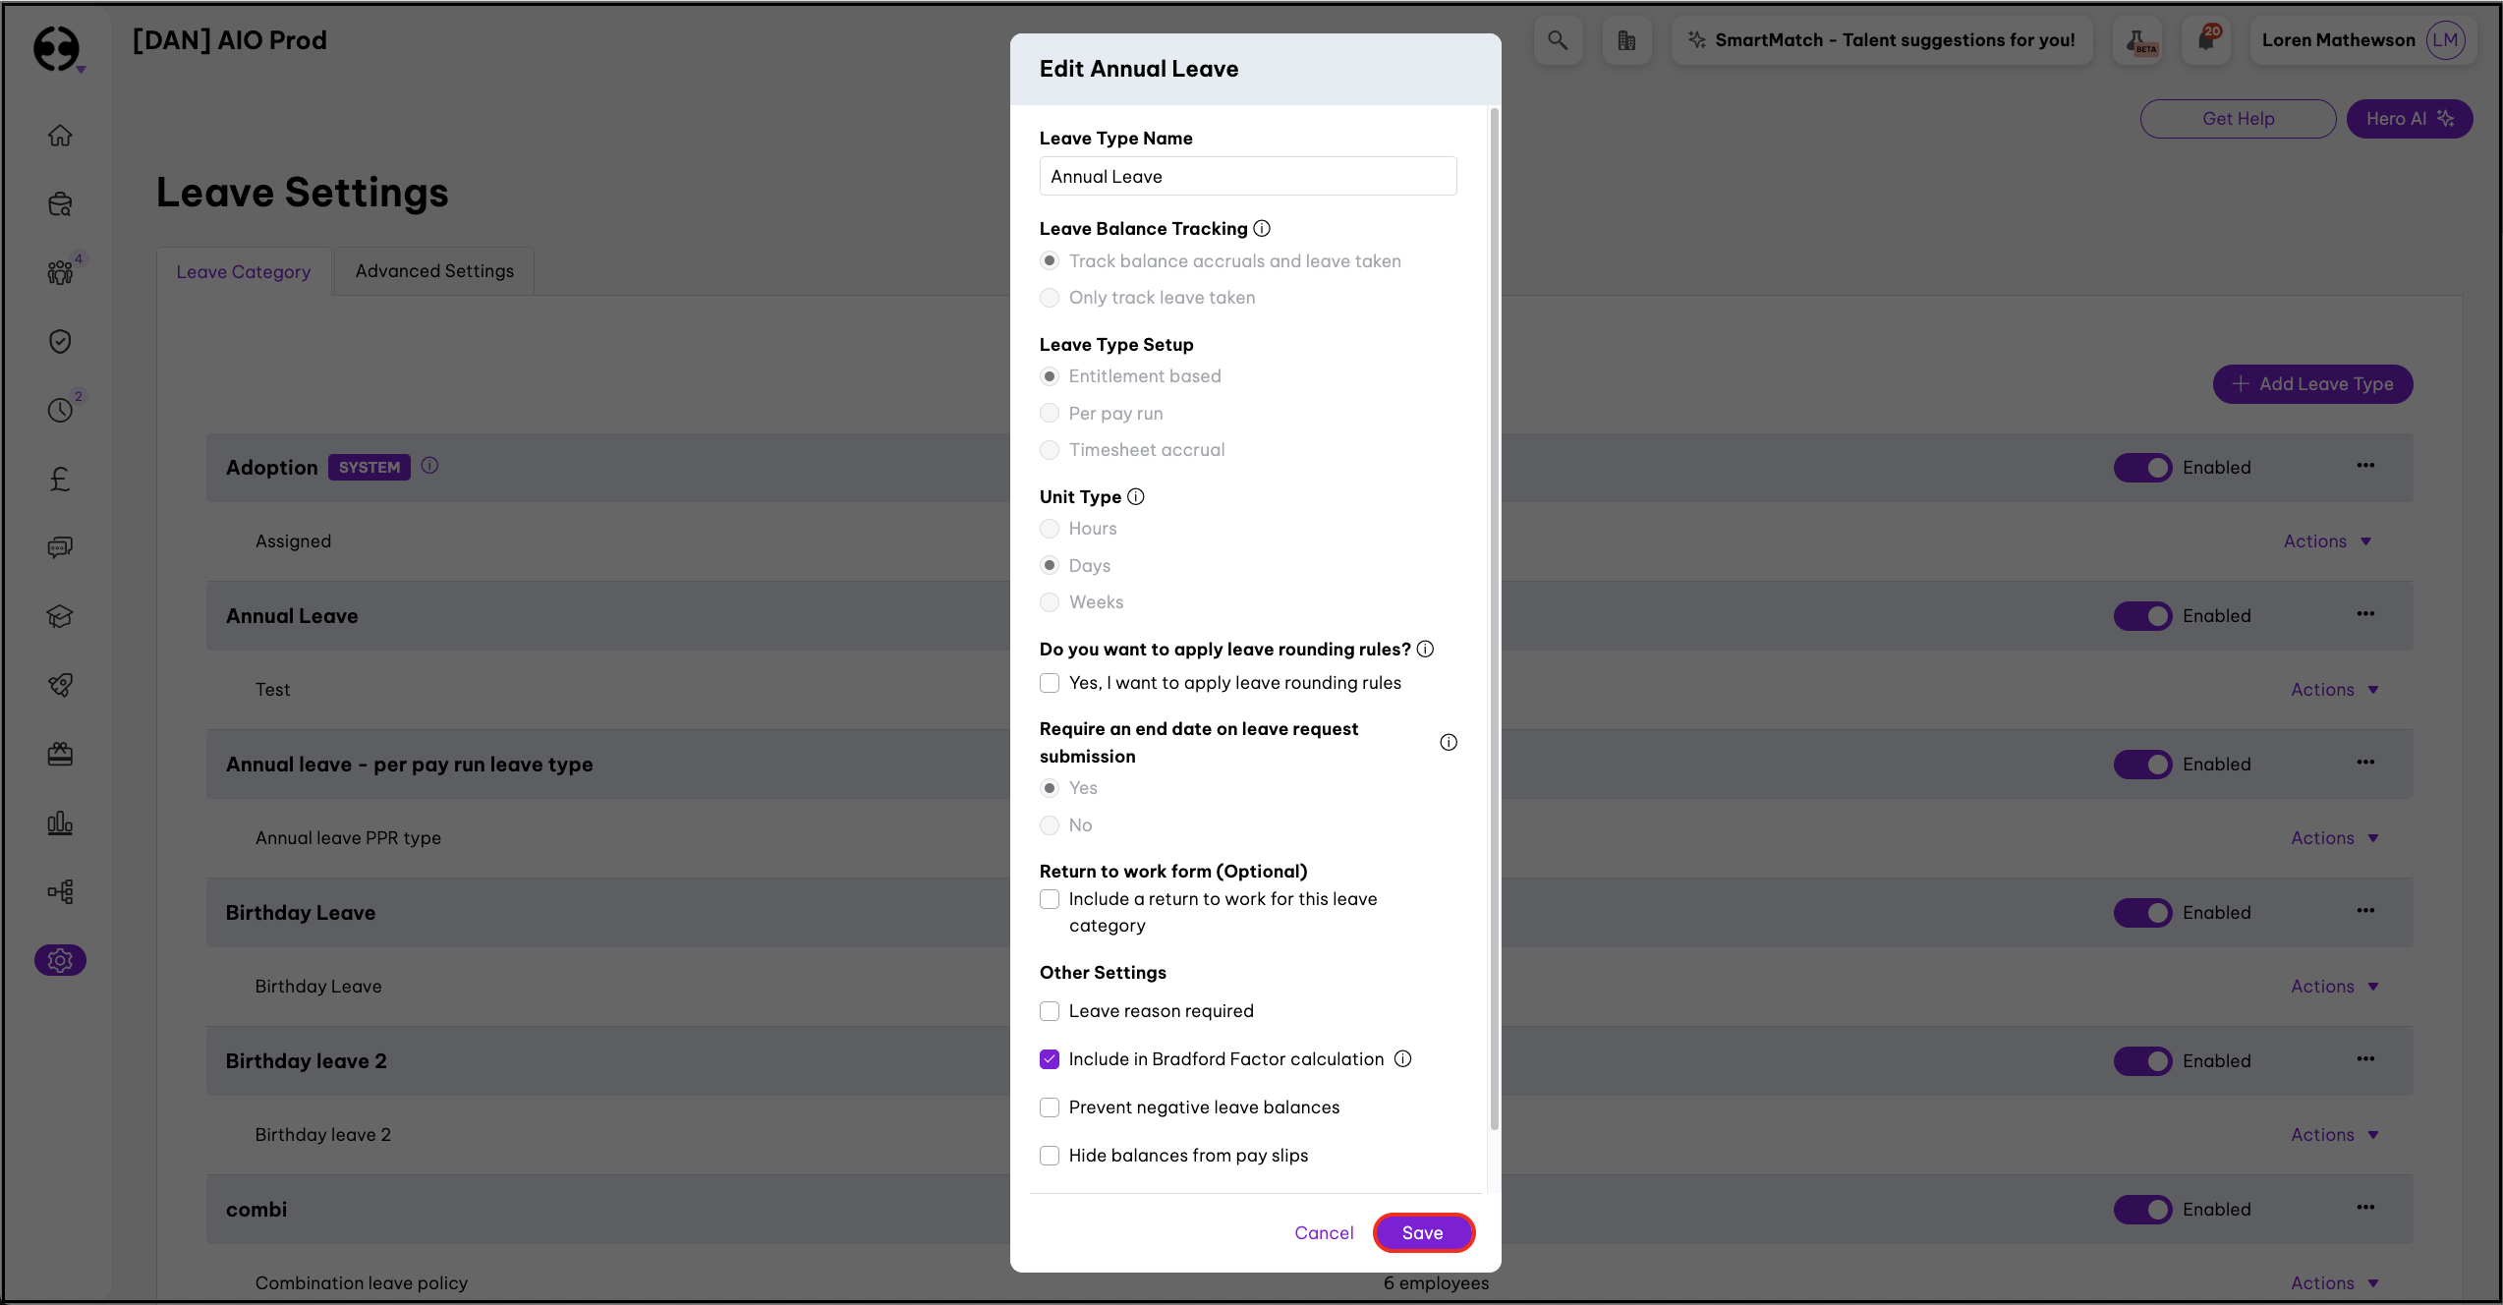Click the search magnifier icon in header

(x=1558, y=40)
